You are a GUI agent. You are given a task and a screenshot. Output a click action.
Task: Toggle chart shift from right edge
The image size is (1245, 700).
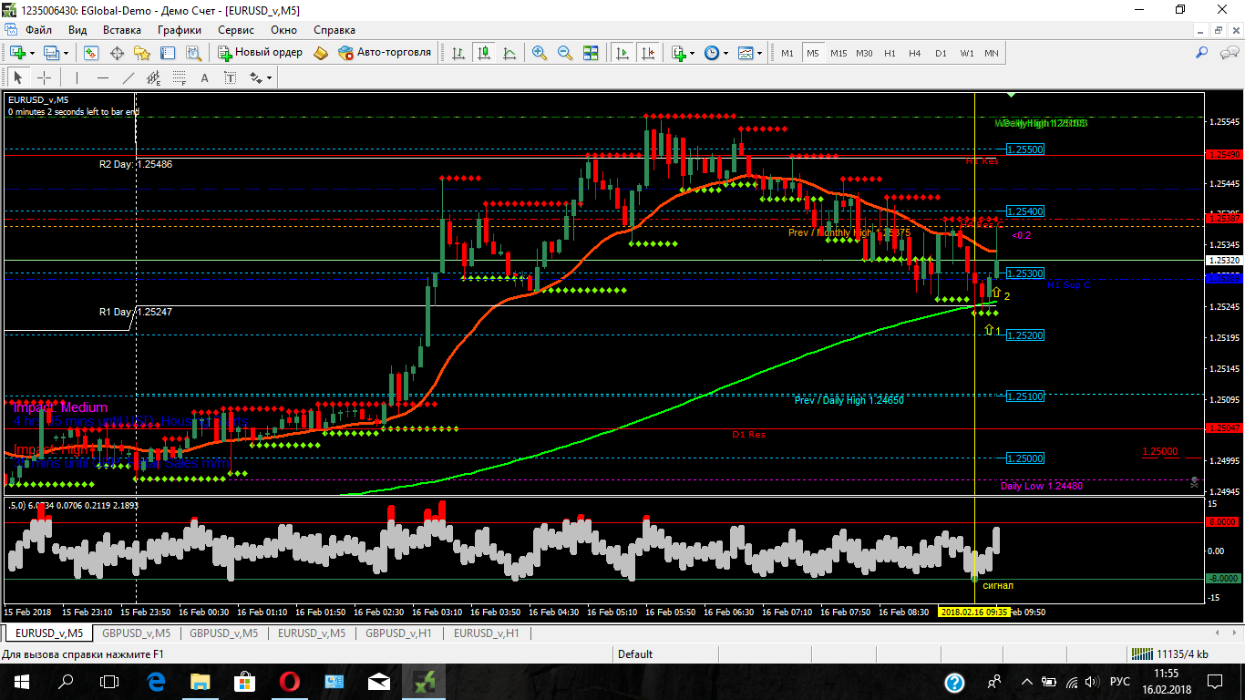tap(649, 53)
